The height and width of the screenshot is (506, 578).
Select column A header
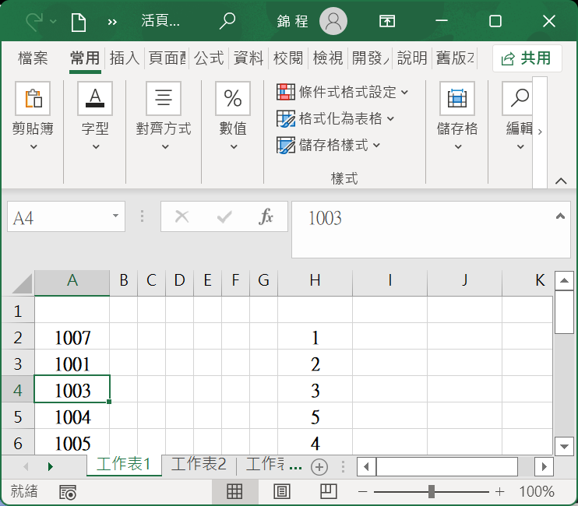(72, 282)
